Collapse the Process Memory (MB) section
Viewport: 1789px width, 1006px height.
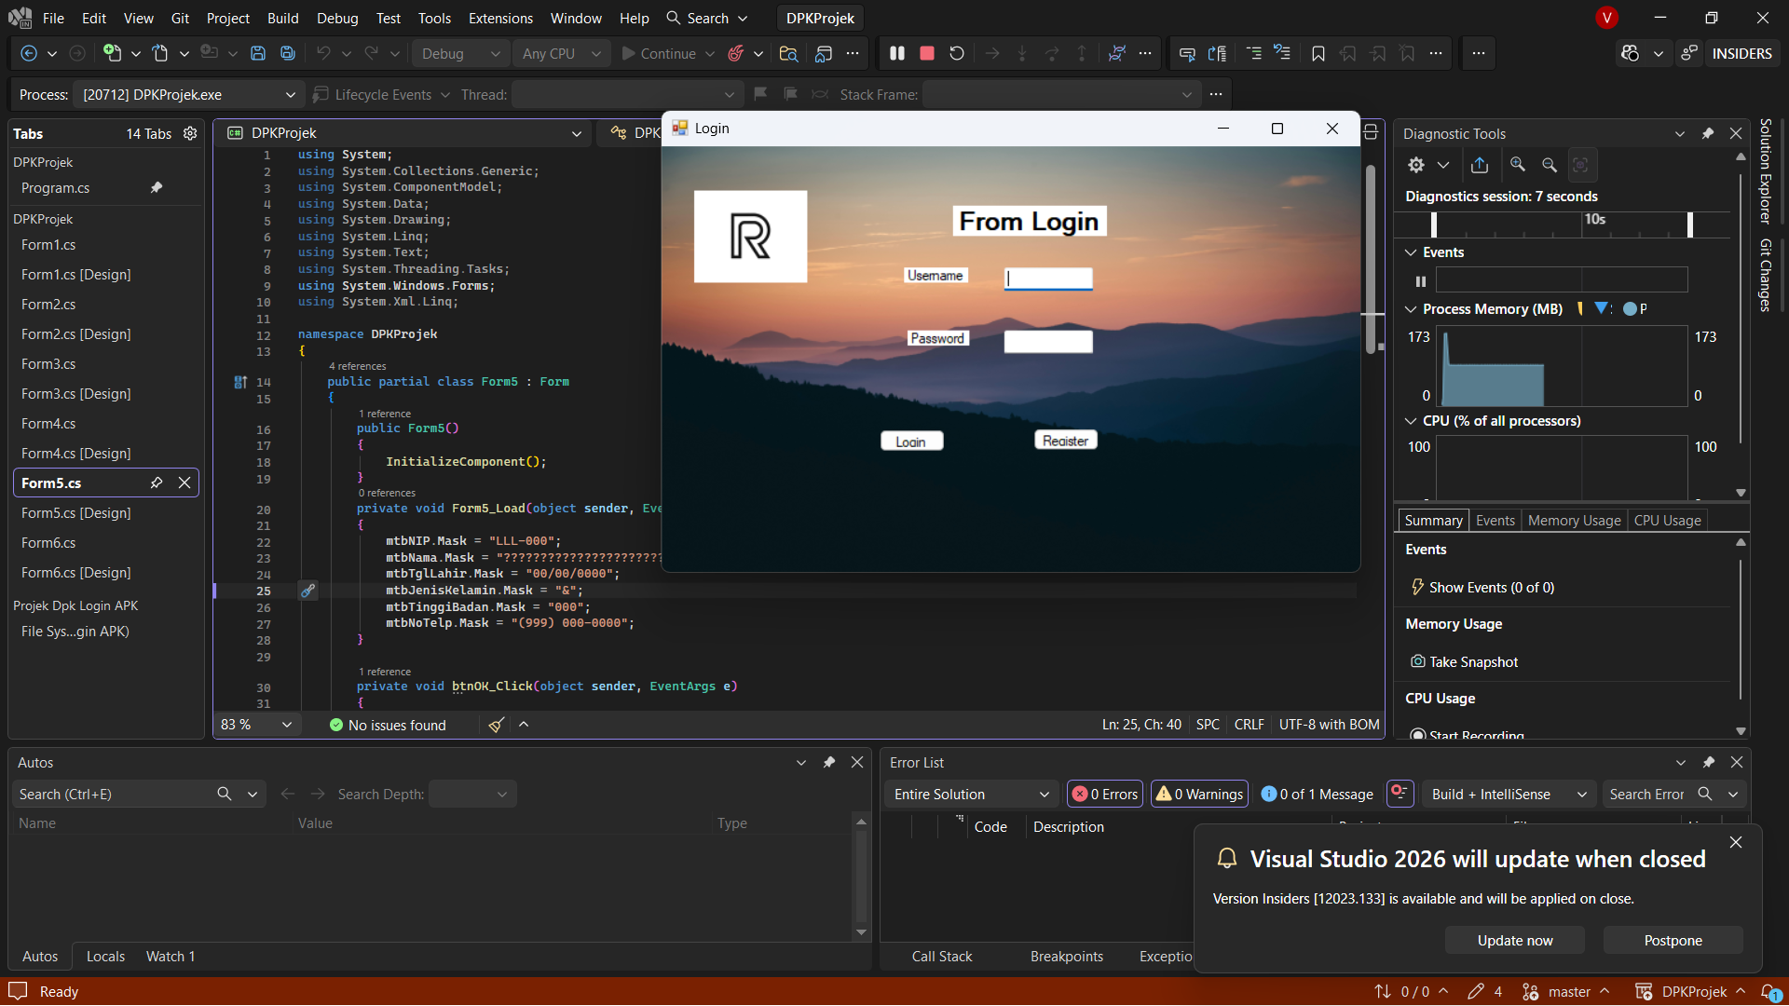[1411, 309]
